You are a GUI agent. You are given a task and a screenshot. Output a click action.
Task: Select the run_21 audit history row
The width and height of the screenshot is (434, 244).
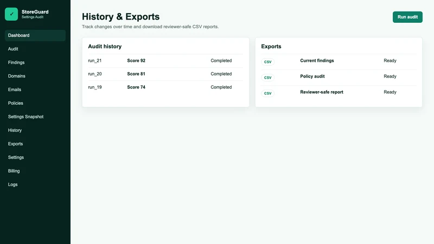pyautogui.click(x=165, y=61)
